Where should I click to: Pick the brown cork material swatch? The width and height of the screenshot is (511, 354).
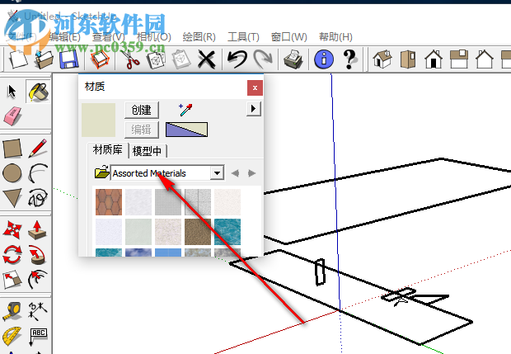(x=198, y=232)
